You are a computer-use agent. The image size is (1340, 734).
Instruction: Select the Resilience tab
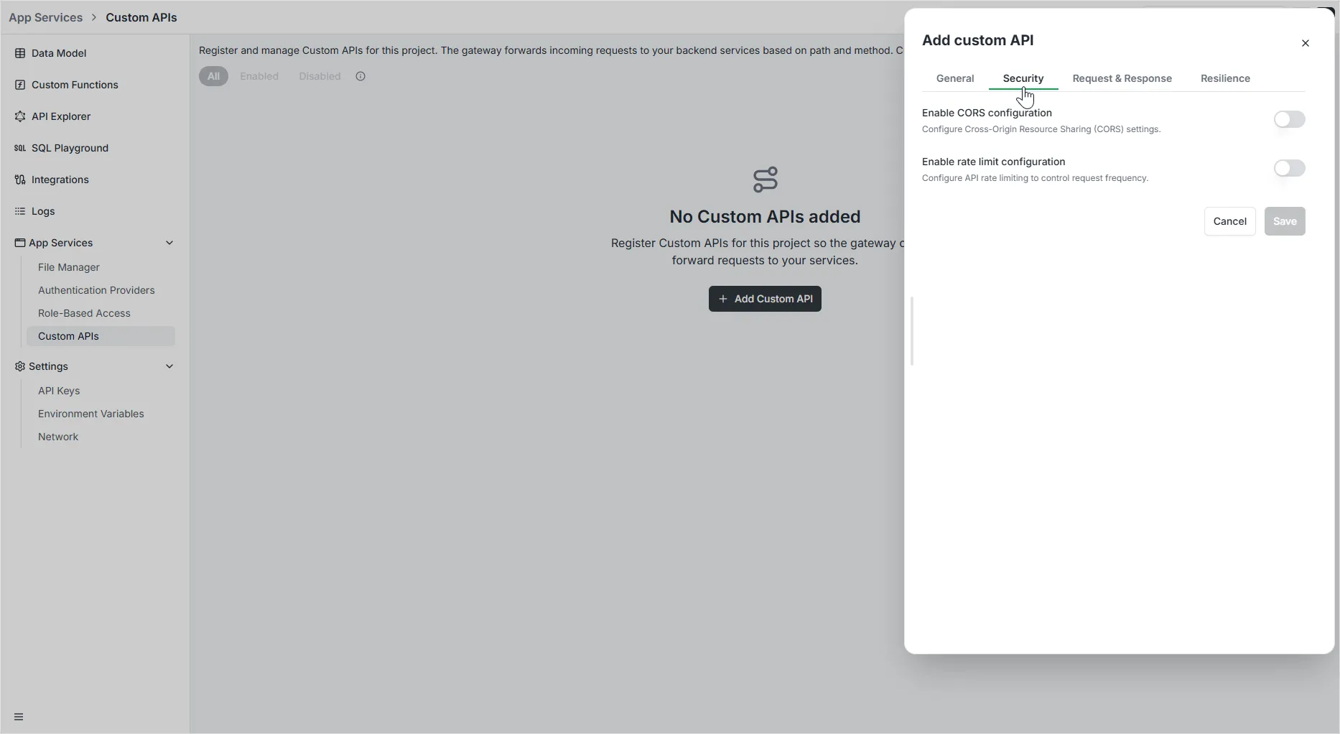coord(1225,78)
